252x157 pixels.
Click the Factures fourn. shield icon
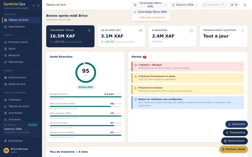click(5, 78)
